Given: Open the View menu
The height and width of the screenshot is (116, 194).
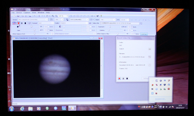Looking at the screenshot, I should (x=34, y=13).
